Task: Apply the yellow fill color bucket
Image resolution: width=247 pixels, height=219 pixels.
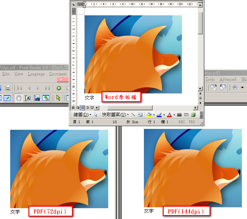Action: click(149, 115)
